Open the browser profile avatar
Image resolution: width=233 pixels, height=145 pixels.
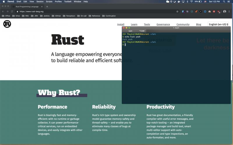[225, 11]
